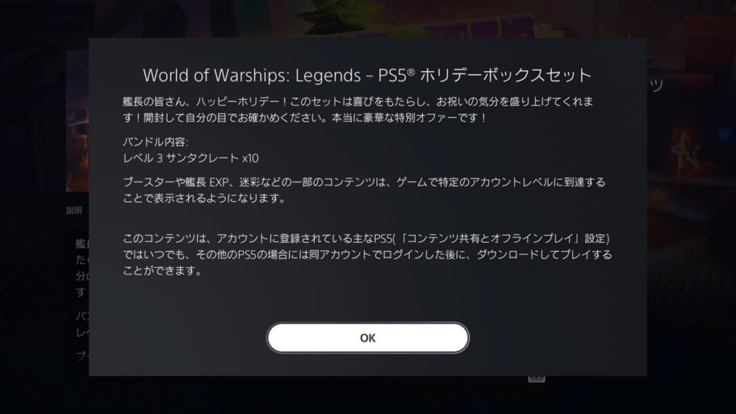
Task: Click the star decoration in the right background
Action: click(686, 151)
